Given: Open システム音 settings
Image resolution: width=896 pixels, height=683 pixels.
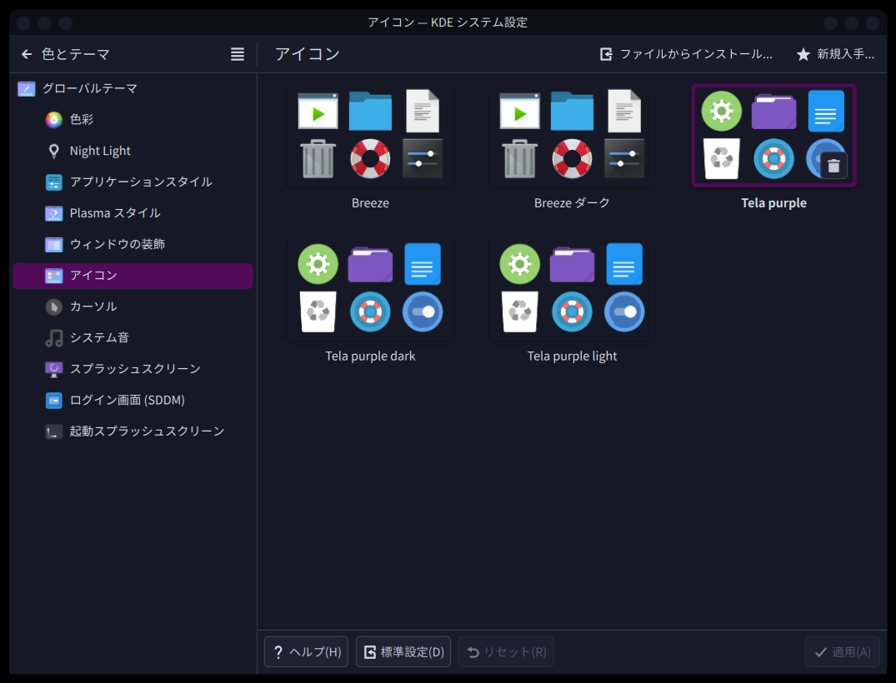Looking at the screenshot, I should click(133, 338).
